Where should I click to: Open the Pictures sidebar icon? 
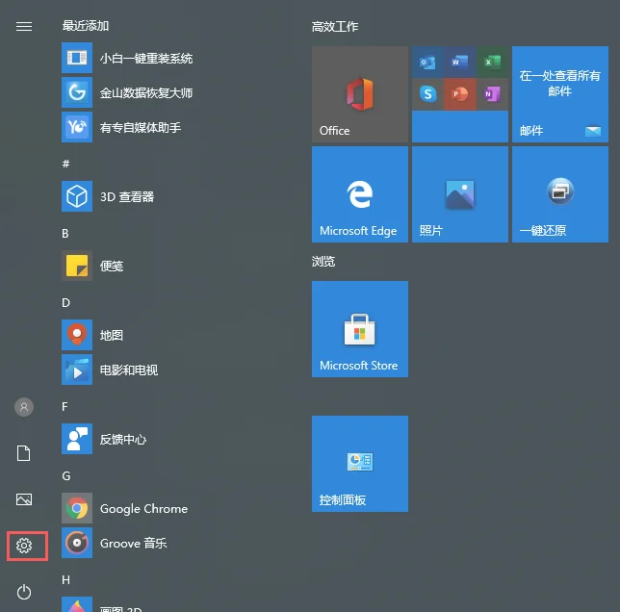pyautogui.click(x=24, y=499)
